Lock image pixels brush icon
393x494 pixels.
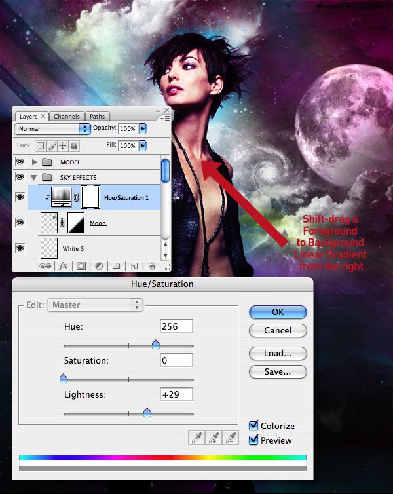[52, 145]
